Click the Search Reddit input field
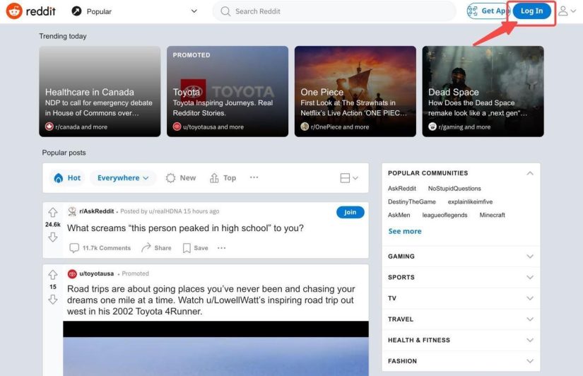The image size is (583, 376). point(334,11)
